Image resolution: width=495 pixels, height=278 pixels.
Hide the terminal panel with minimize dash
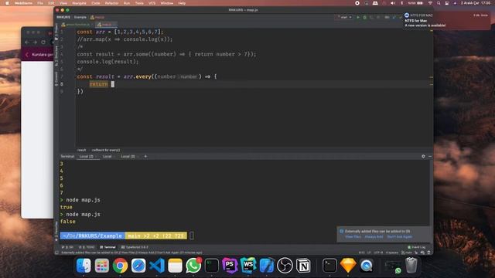pos(430,156)
